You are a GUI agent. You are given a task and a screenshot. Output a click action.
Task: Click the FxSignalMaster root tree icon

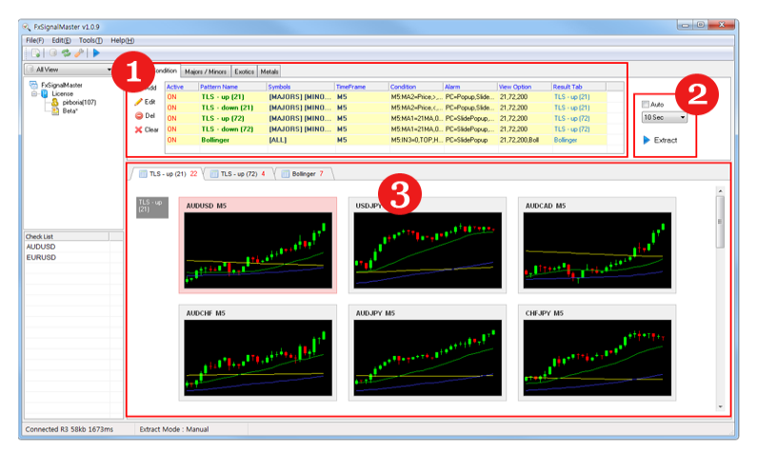click(33, 86)
